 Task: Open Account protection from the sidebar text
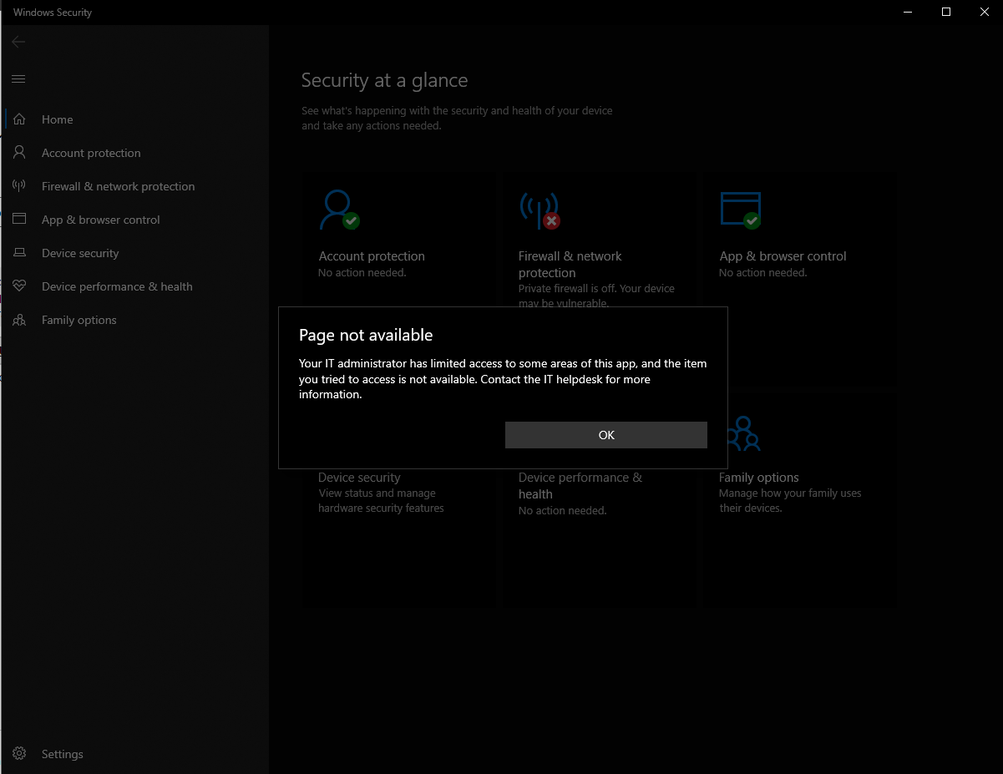coord(91,153)
